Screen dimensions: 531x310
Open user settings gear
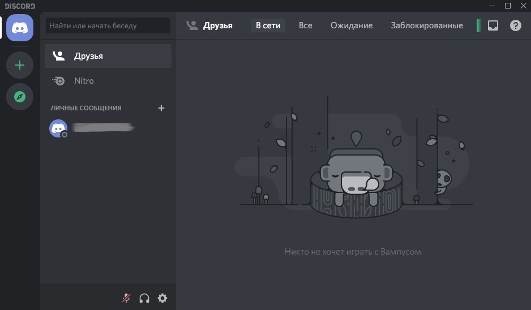tap(162, 298)
